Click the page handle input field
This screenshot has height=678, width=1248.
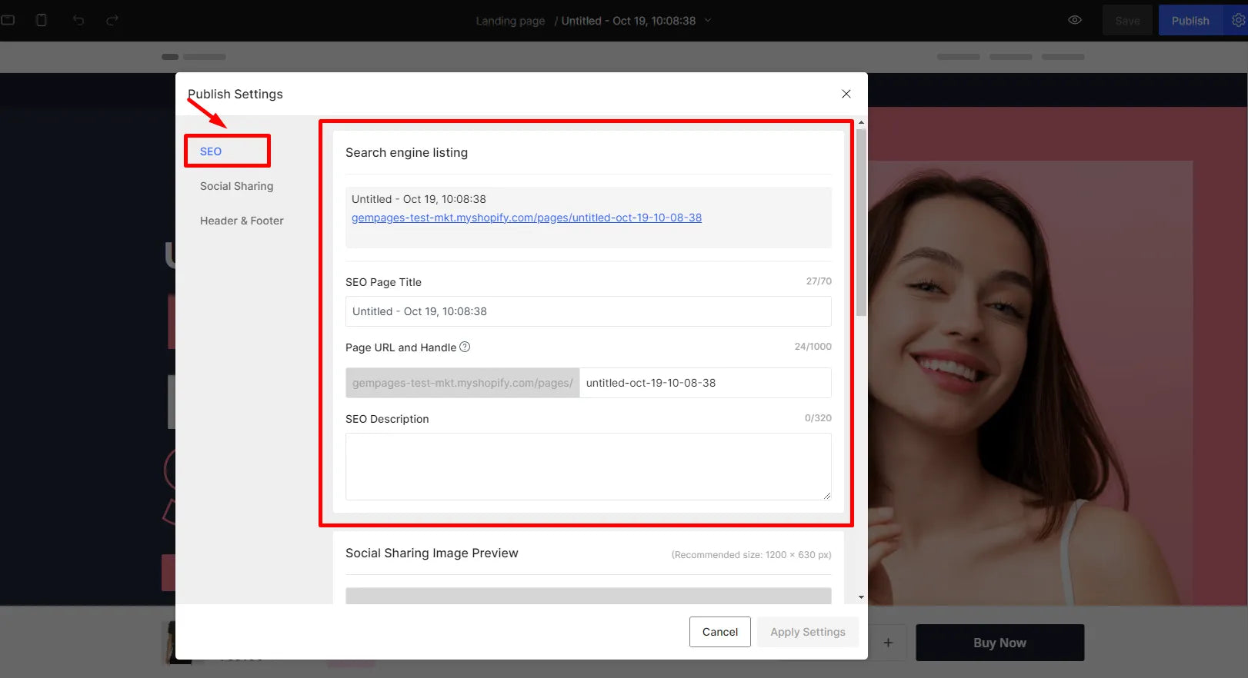704,383
